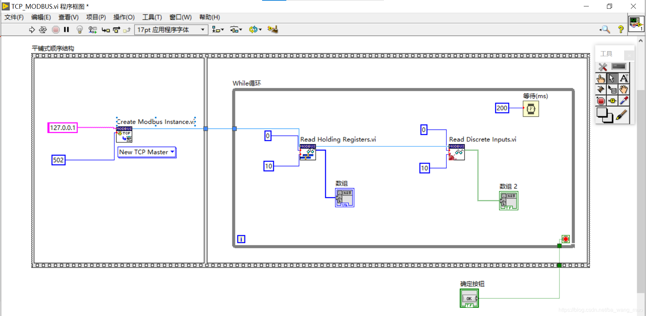This screenshot has width=646, height=316.
Task: Open Context Help with the question mark button
Action: (x=621, y=30)
